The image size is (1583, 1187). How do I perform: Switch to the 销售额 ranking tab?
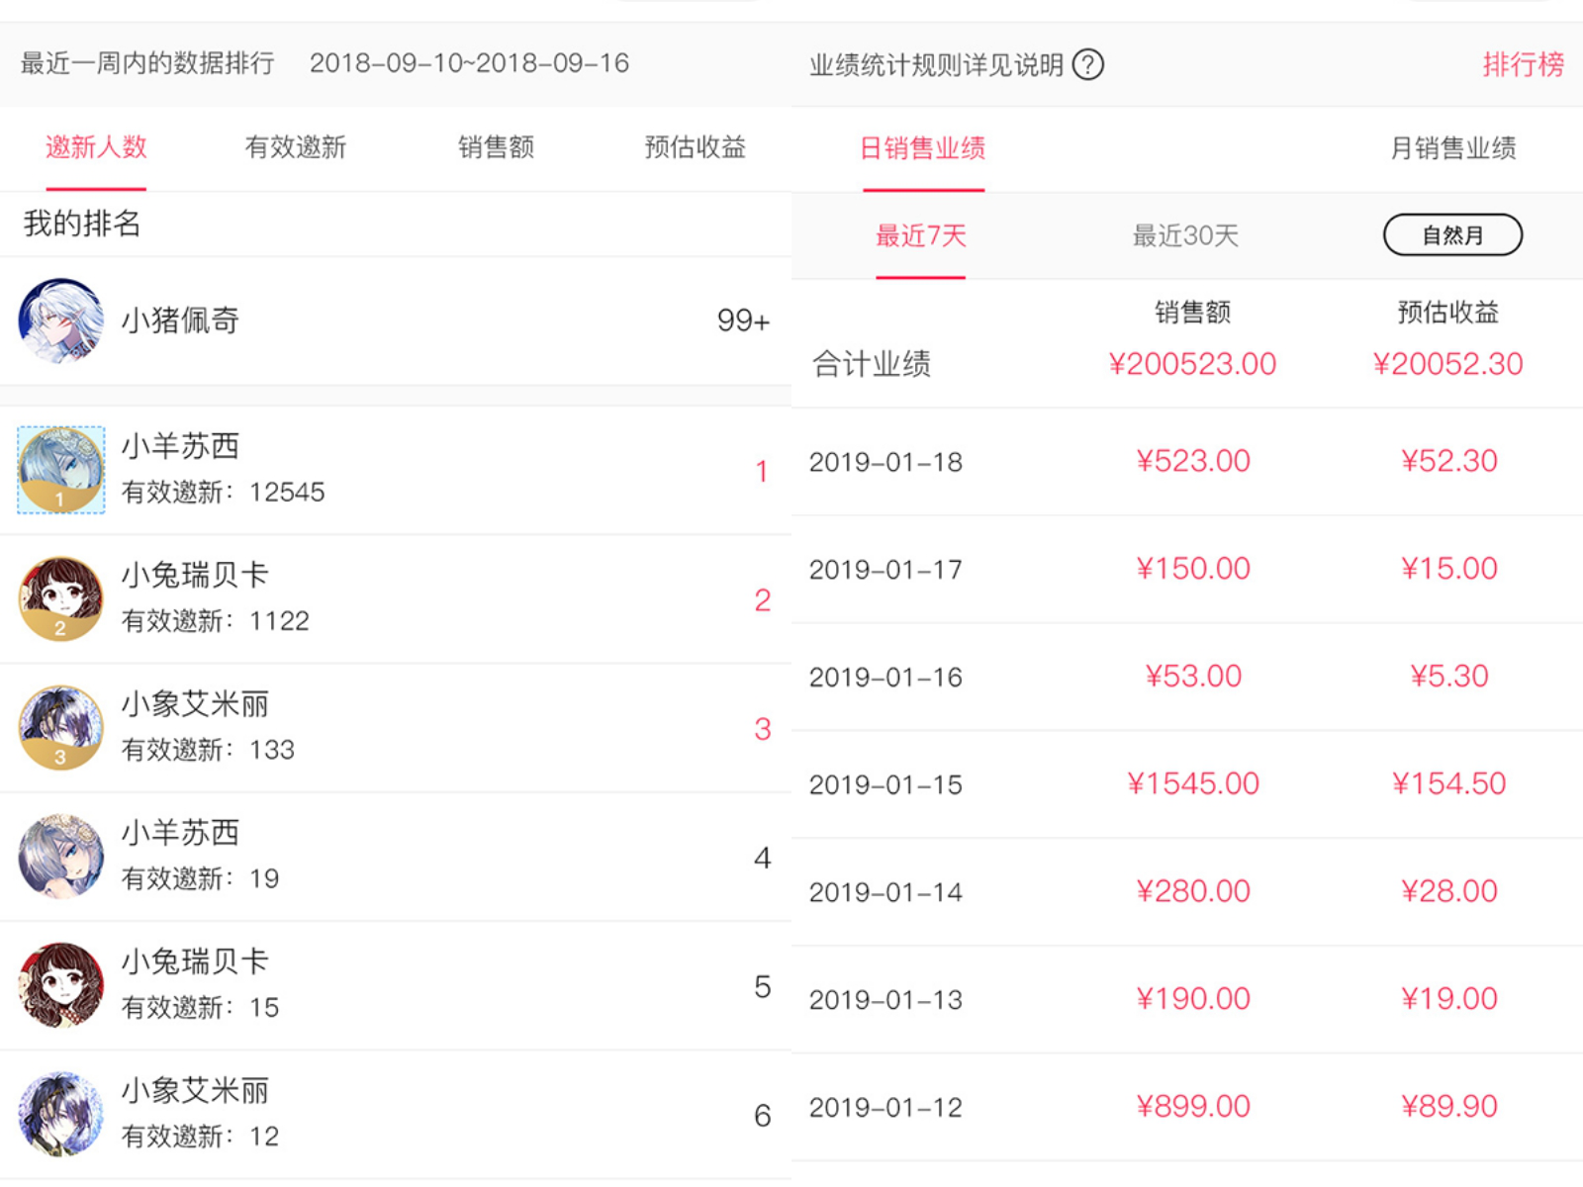coord(496,147)
